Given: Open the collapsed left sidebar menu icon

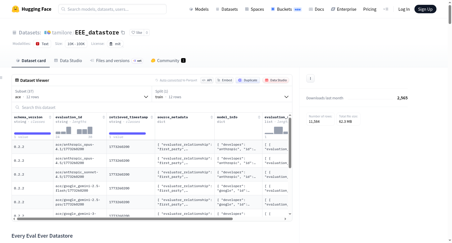Looking at the screenshot, I should [1, 78].
